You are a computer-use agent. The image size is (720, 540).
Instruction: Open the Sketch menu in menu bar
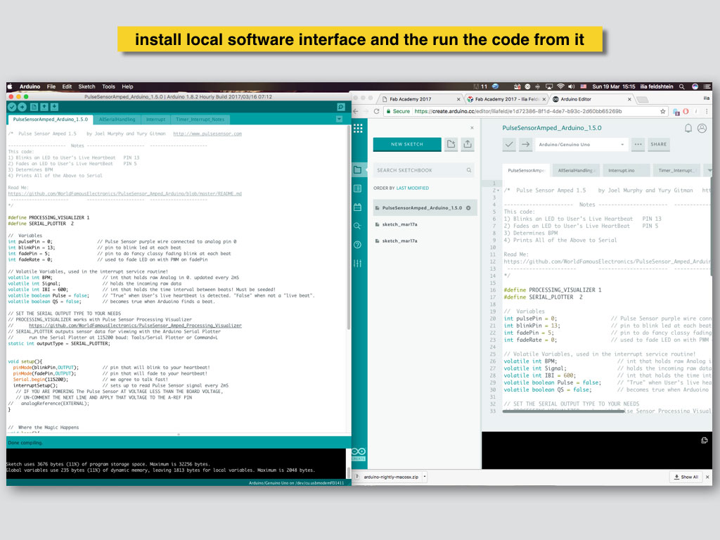point(86,86)
